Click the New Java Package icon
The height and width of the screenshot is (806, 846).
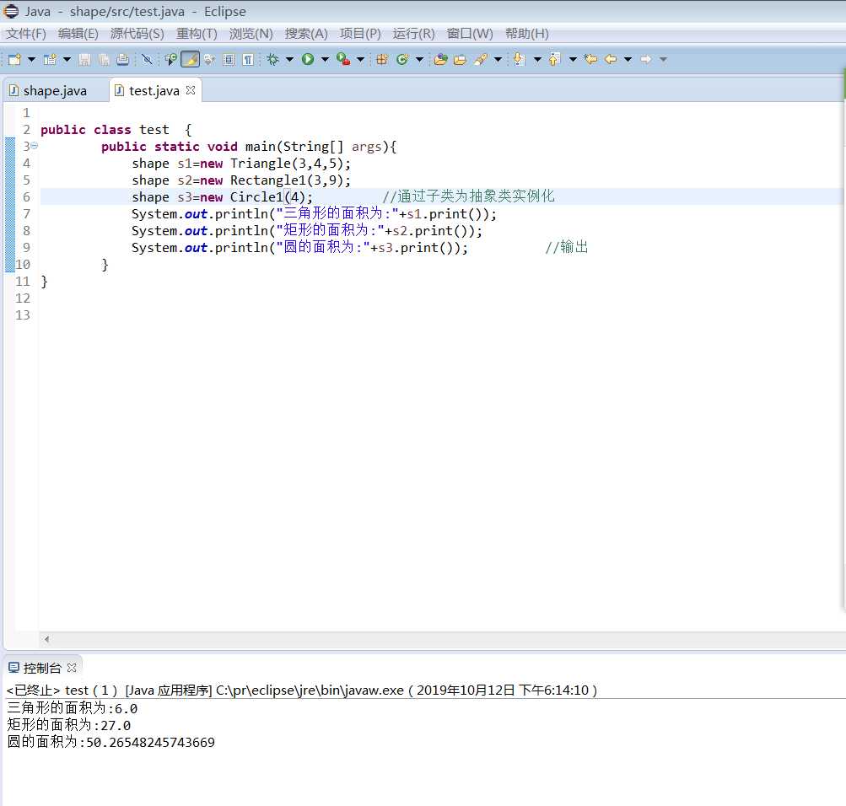(382, 59)
